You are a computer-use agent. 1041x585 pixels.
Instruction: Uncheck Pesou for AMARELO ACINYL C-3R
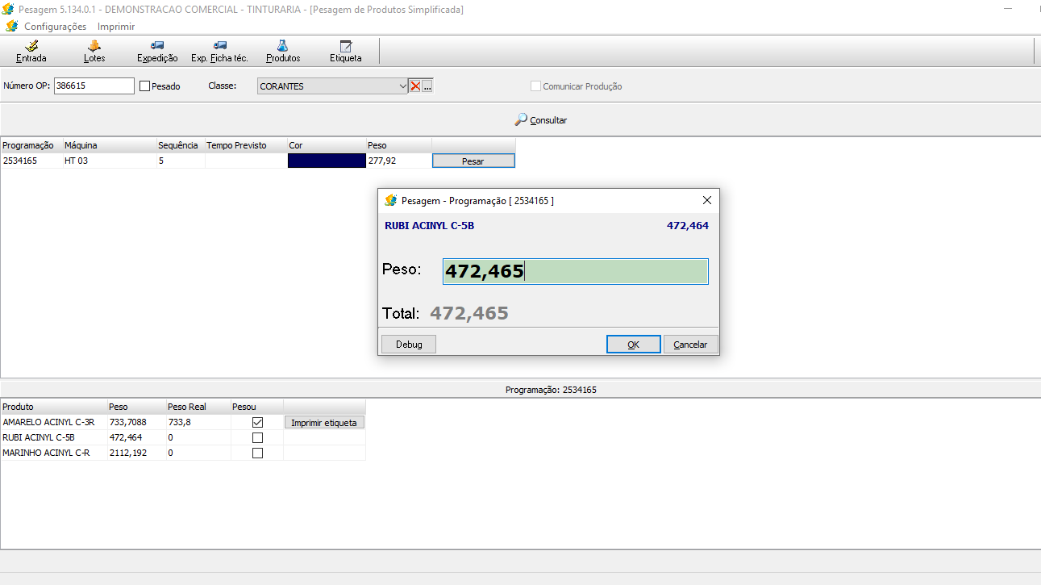[x=257, y=422]
